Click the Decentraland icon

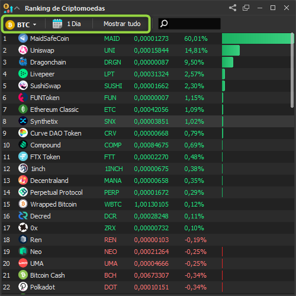click(x=23, y=181)
